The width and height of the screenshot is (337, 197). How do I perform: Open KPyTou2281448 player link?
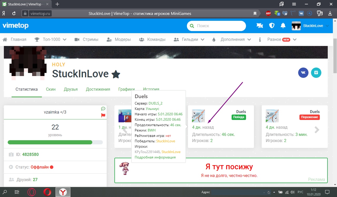click(147, 152)
